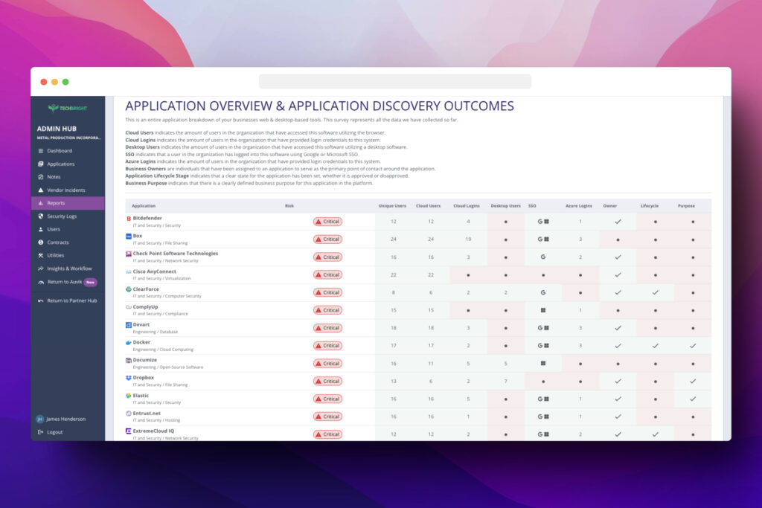Click Google SSO icon for ClearForce
The width and height of the screenshot is (762, 508).
542,293
